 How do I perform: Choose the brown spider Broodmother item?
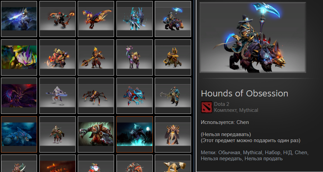pyautogui.click(x=96, y=96)
